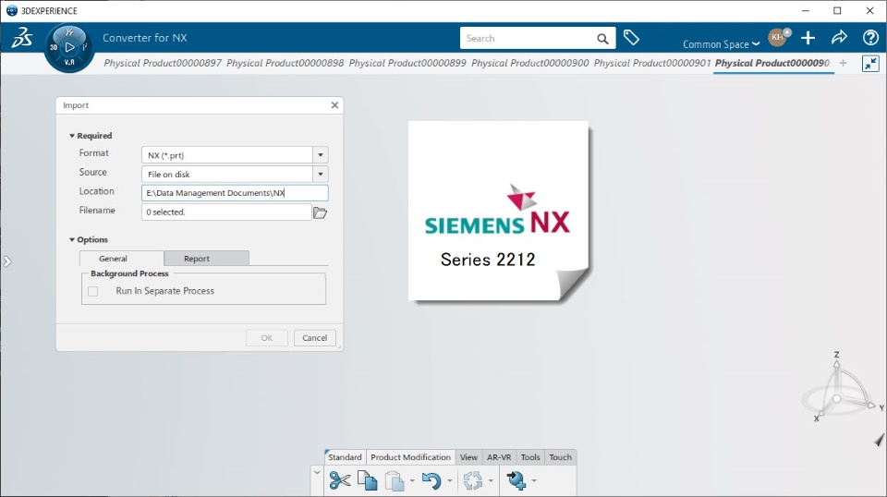Viewport: 887px width, 497px height.
Task: Click the Paste icon in toolbar
Action: pos(395,480)
